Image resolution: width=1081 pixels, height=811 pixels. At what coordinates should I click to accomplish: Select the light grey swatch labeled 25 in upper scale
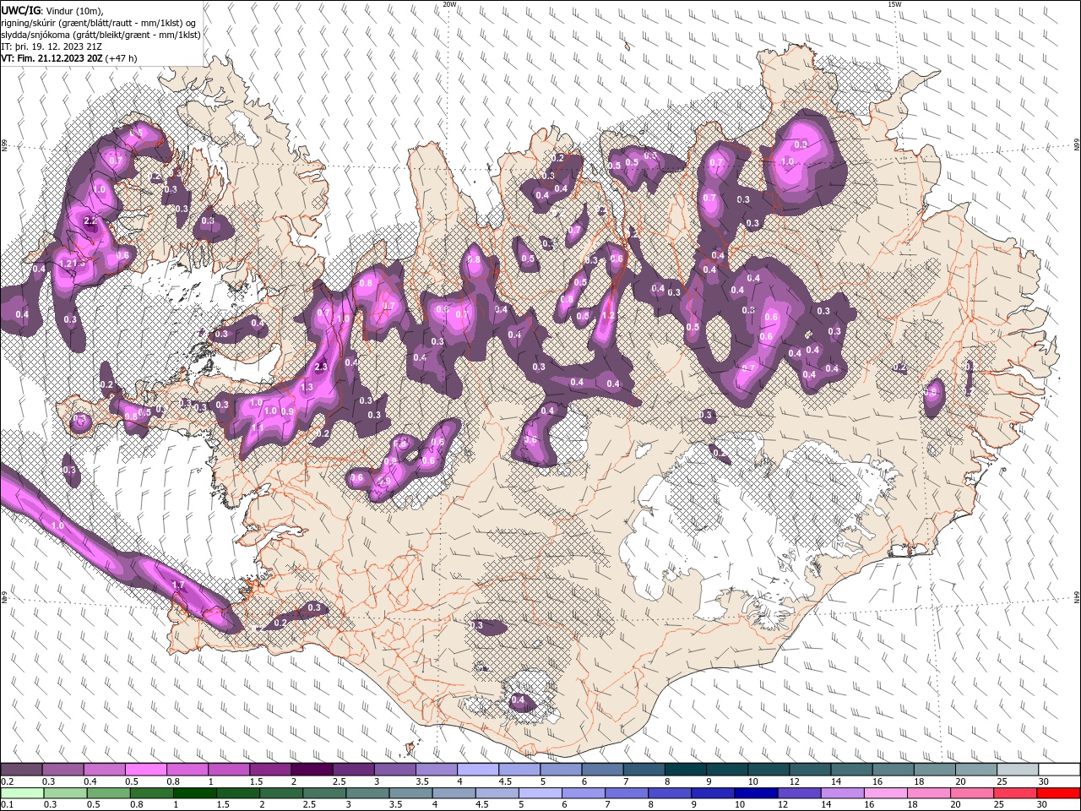tap(1018, 770)
